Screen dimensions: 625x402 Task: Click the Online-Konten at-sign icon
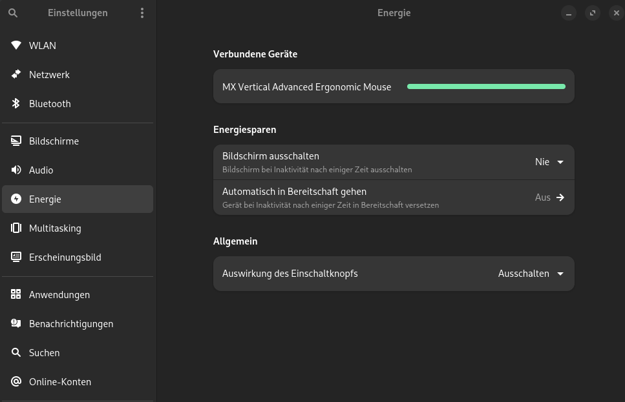[x=16, y=381]
